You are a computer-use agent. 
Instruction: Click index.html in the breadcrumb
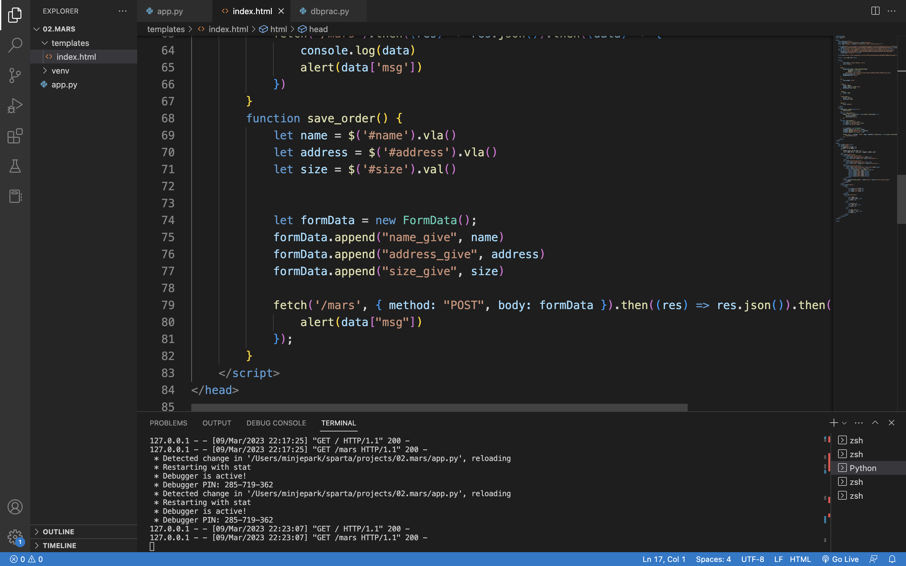click(x=223, y=29)
